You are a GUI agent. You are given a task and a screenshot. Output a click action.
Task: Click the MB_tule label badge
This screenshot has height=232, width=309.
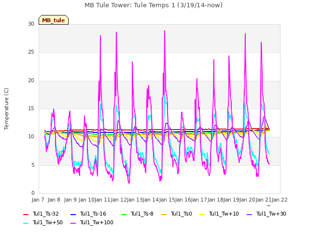coord(54,20)
